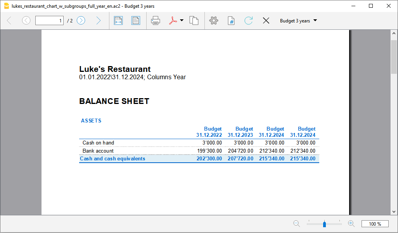Open the print preview settings
This screenshot has width=398, height=233.
click(213, 20)
